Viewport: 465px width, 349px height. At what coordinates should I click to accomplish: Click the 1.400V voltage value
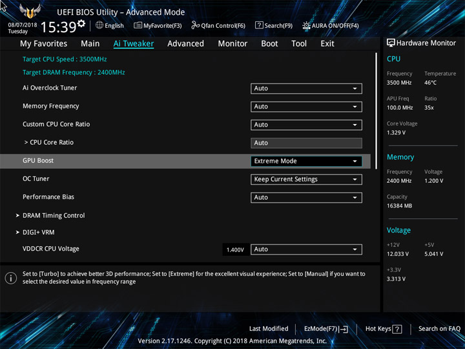(235, 250)
